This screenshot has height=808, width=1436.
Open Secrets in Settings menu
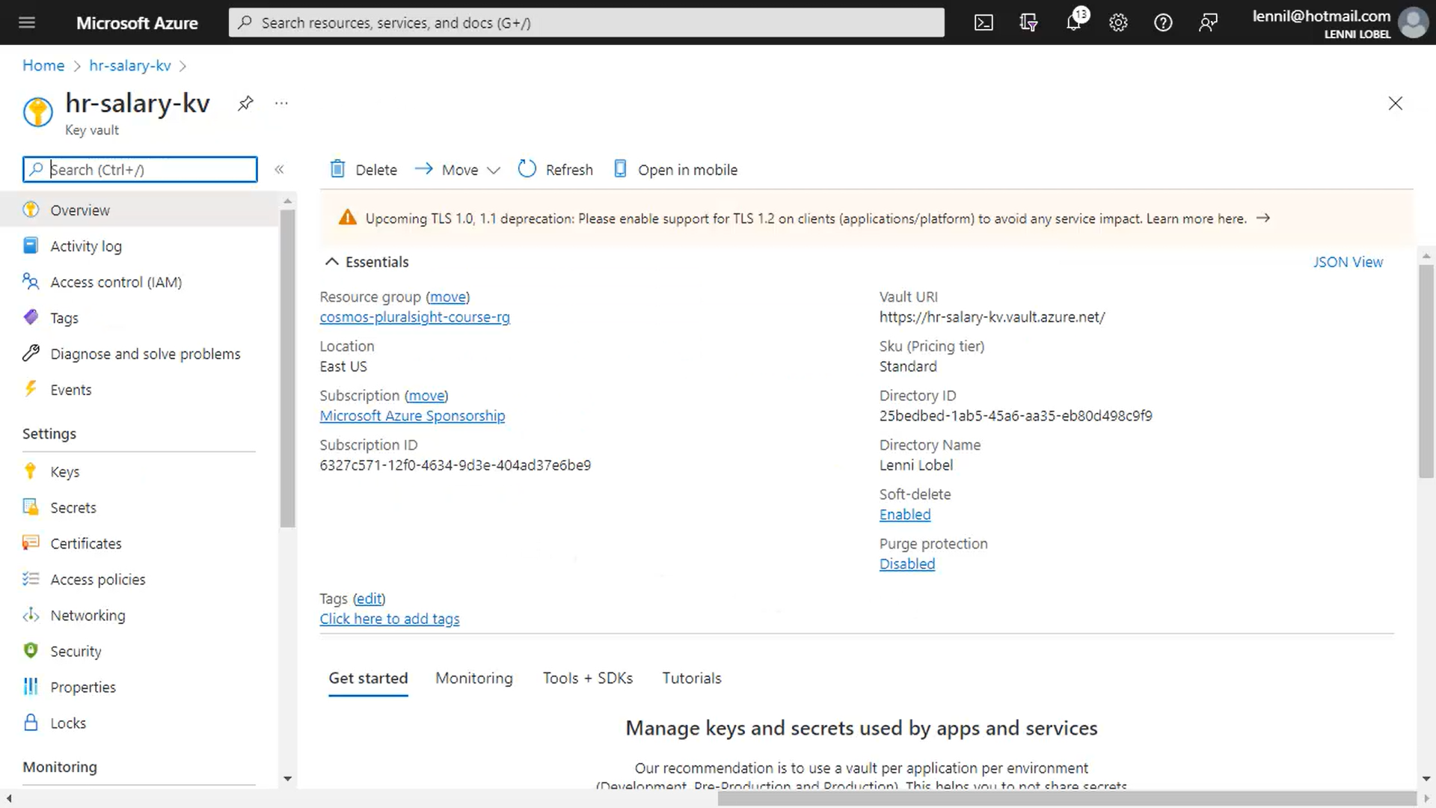point(73,507)
